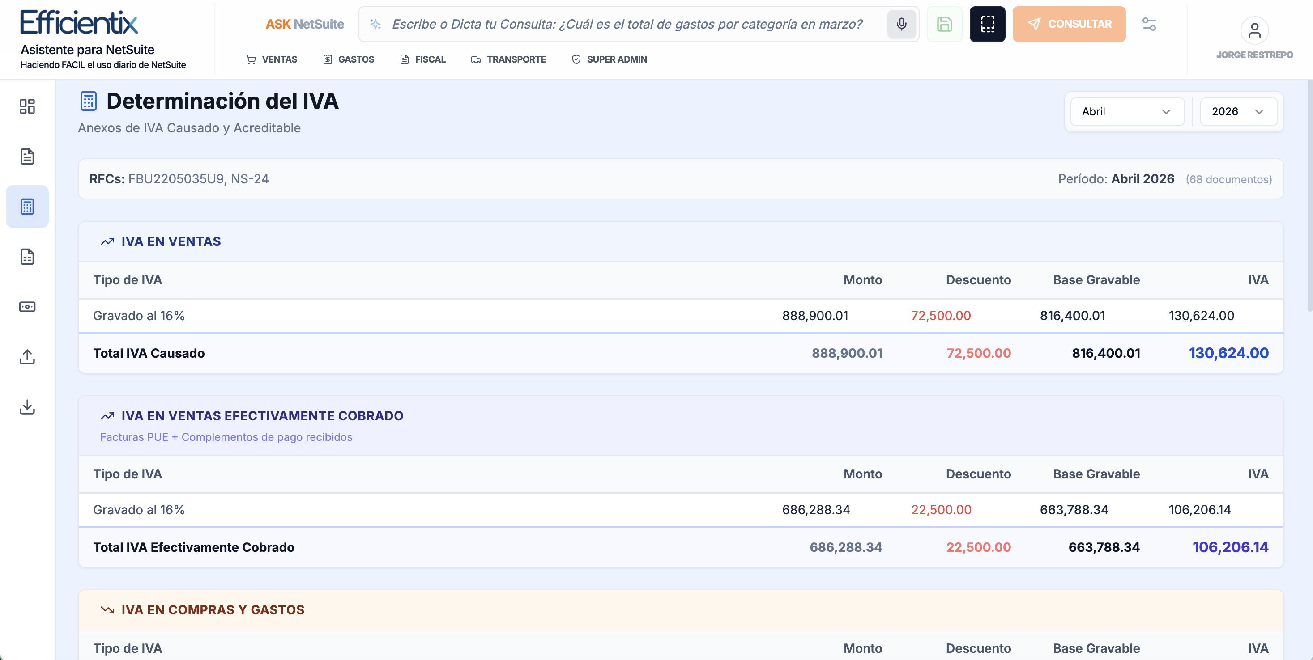Select the calculator IVA icon in sidebar
Screen dimensions: 1313x660
click(27, 206)
